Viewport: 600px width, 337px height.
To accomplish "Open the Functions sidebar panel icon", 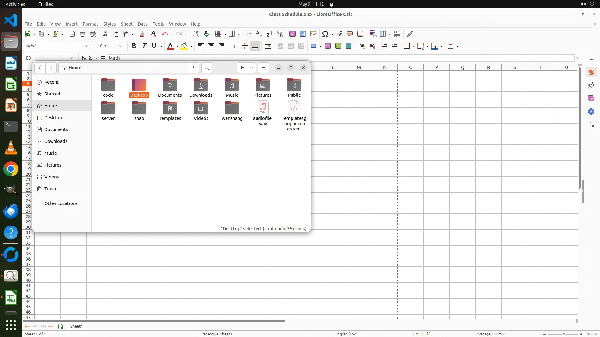I will pos(591,125).
